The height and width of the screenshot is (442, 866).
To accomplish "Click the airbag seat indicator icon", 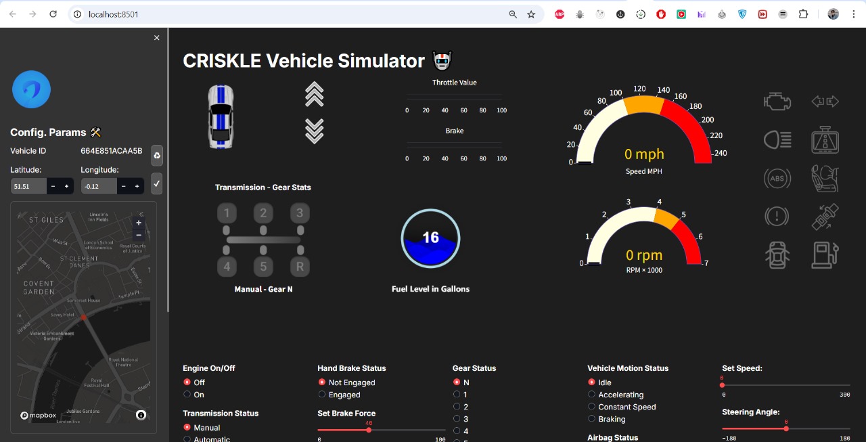I will (x=825, y=179).
